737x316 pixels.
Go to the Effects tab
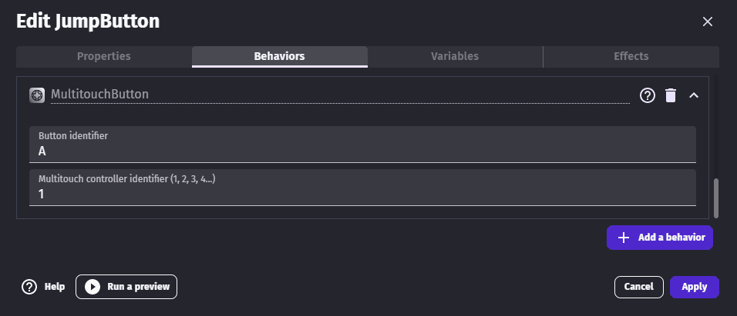[631, 56]
